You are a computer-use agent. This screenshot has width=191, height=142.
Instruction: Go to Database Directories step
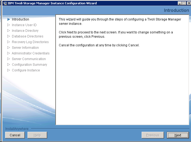[28, 36]
